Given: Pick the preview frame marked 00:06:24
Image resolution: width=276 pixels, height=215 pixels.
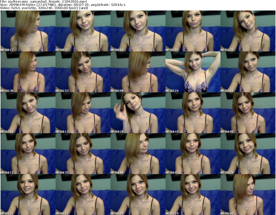Looking at the screenshot, I should (193, 195).
